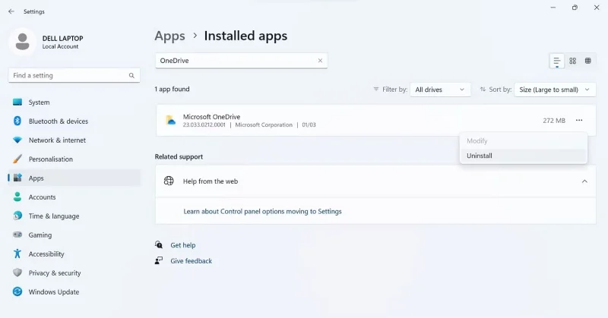Viewport: 608px width, 318px height.
Task: Click the Microsoft OneDrive name
Action: point(211,117)
